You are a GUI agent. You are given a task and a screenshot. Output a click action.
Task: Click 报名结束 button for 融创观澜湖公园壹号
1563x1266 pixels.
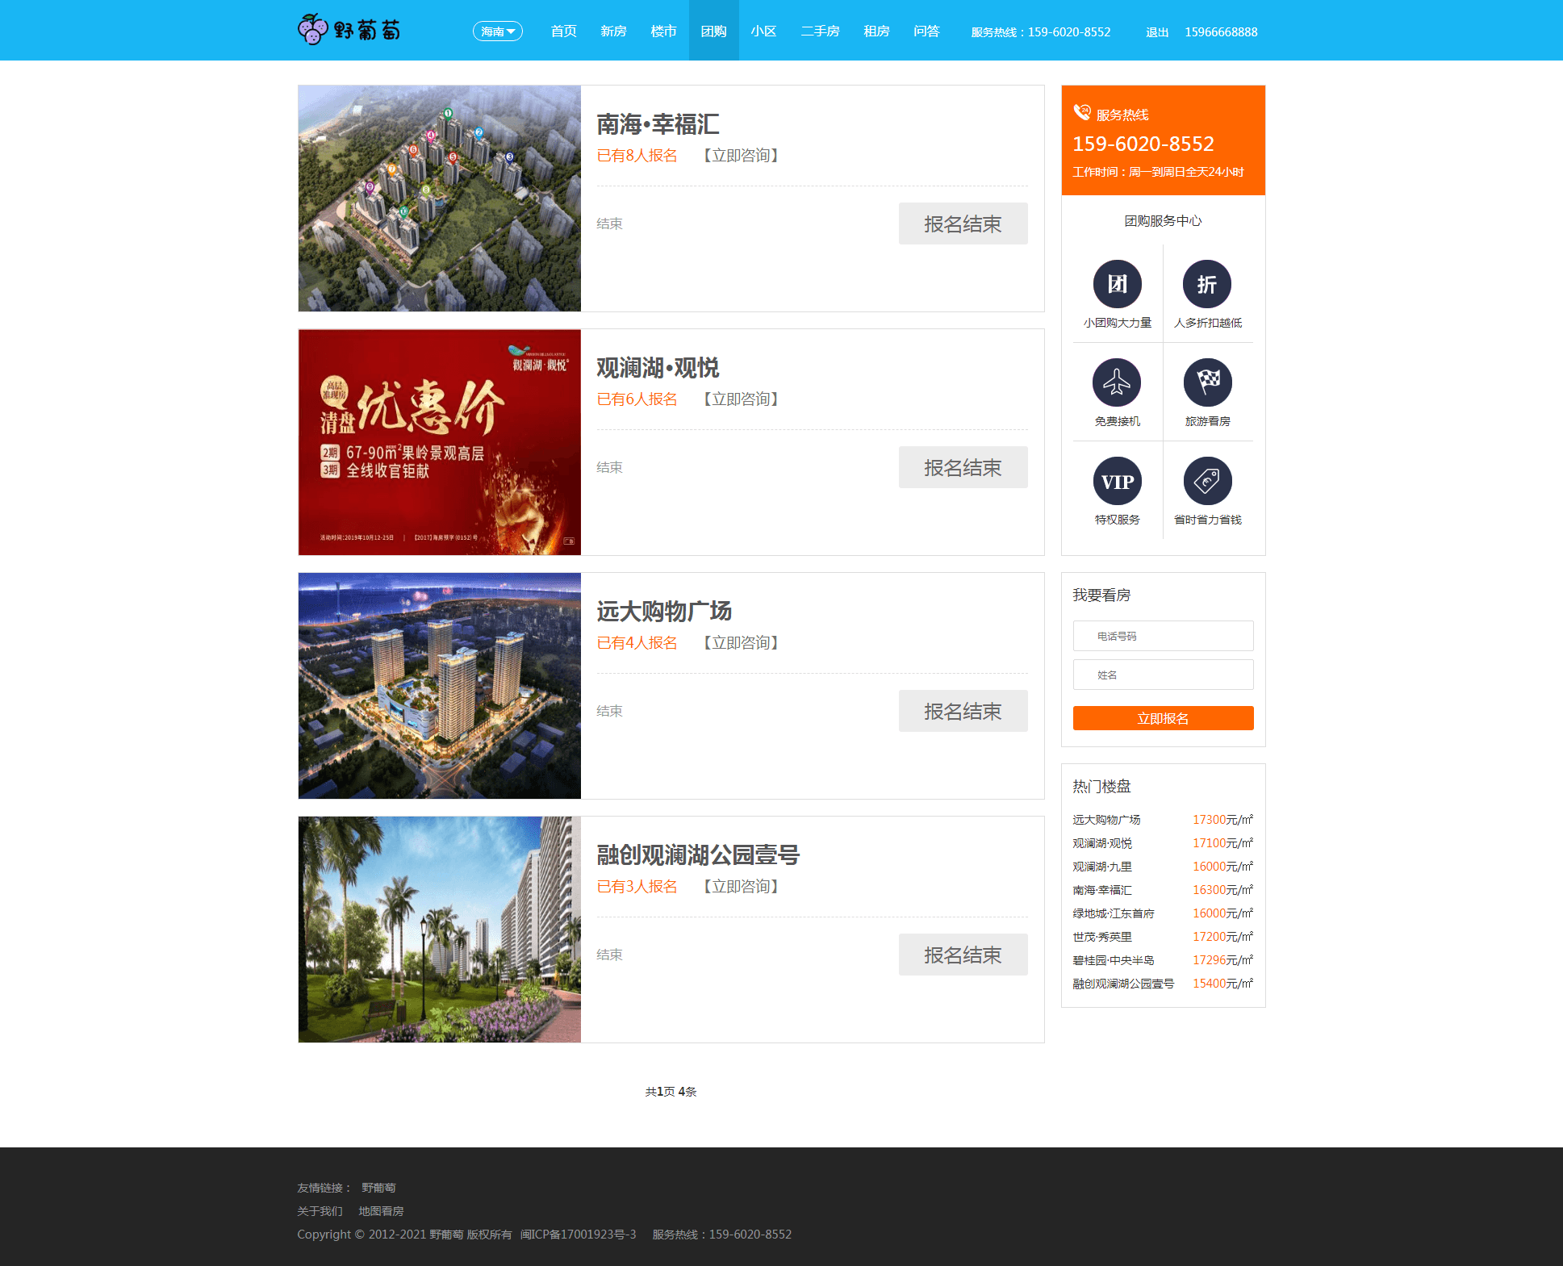[963, 955]
